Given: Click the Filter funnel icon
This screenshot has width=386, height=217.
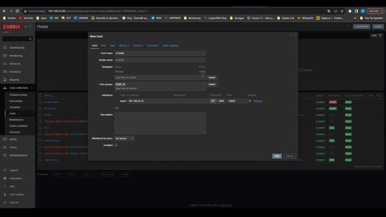Looking at the screenshot, I should 381,36.
